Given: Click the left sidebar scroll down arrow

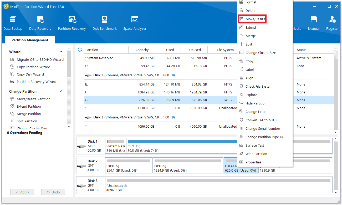Looking at the screenshot, I should pos(69,127).
